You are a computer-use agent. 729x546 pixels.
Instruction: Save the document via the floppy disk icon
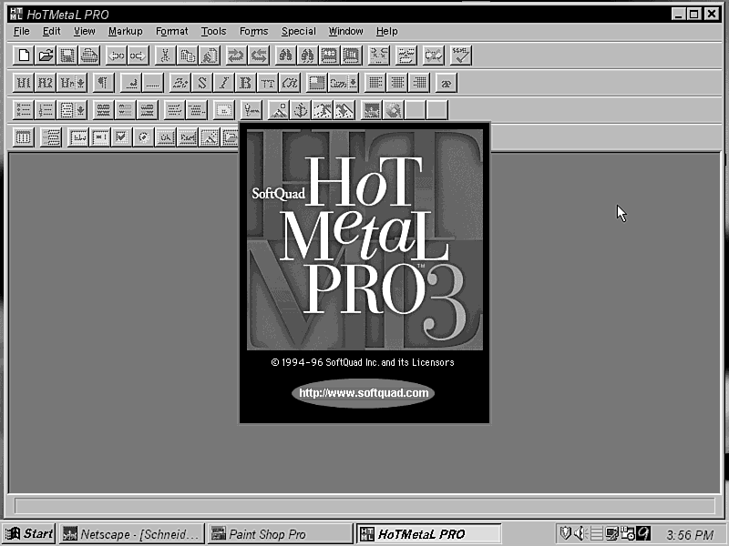(67, 56)
